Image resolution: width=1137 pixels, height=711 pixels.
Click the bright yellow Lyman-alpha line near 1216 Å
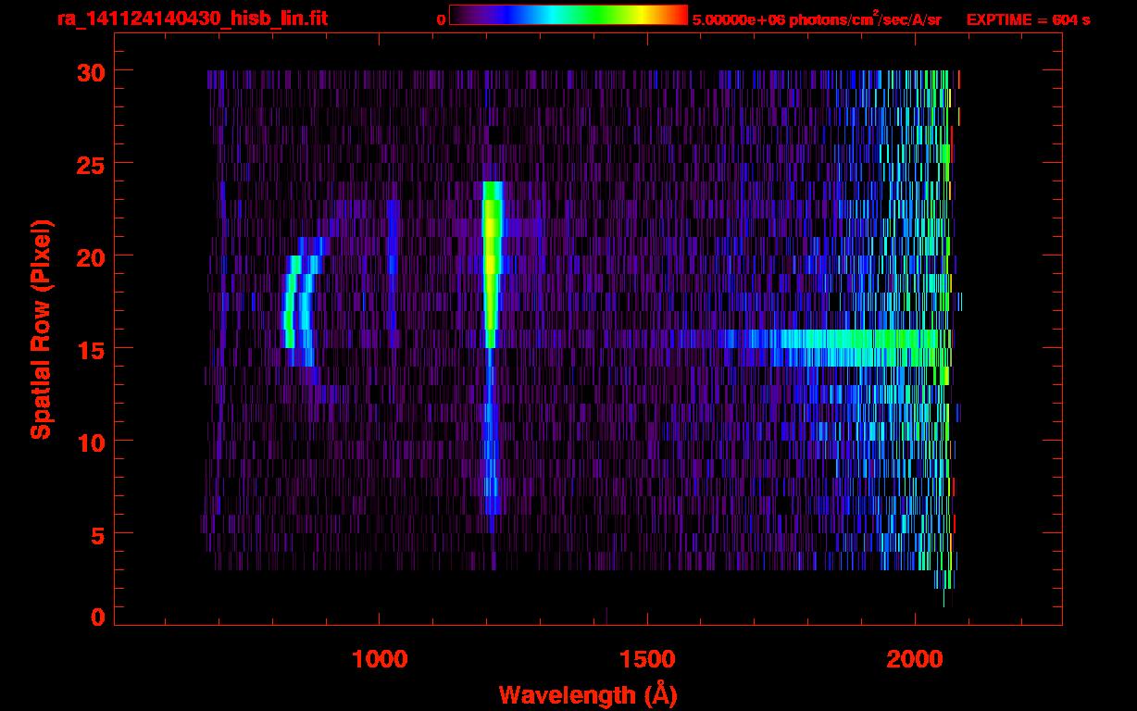(x=492, y=264)
